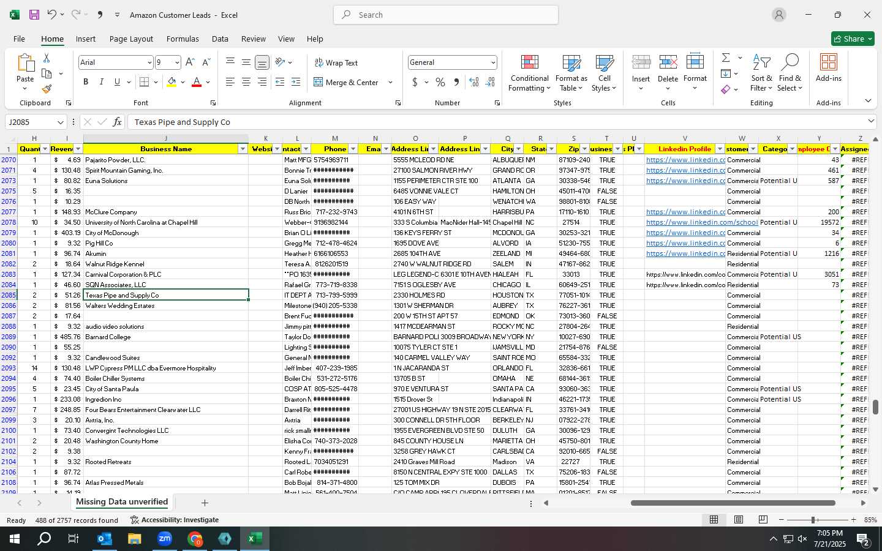Toggle Wrap Text
The width and height of the screenshot is (882, 551).
[x=336, y=62]
